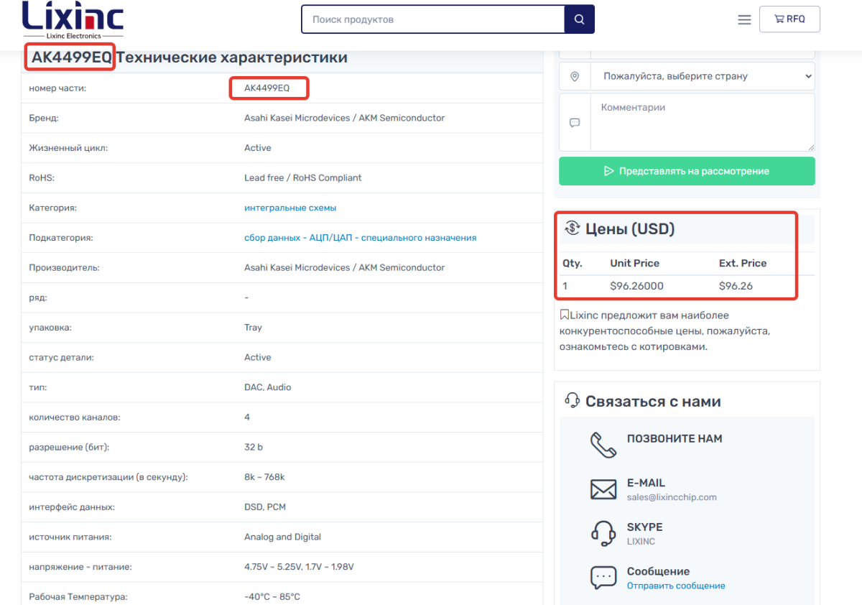Click the location pin icon beside country
The image size is (862, 605).
coord(575,76)
